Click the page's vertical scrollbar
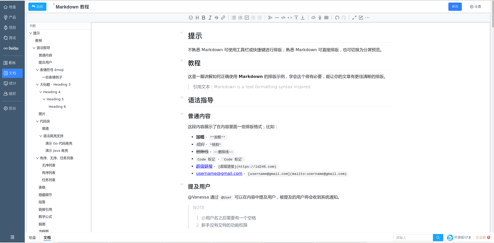Image resolution: width=494 pixels, height=243 pixels. click(492, 15)
